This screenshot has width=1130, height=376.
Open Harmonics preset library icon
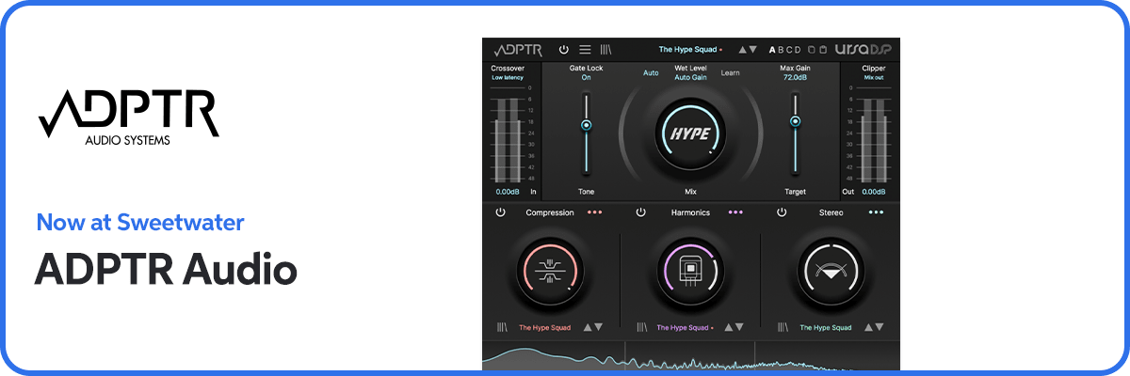642,327
